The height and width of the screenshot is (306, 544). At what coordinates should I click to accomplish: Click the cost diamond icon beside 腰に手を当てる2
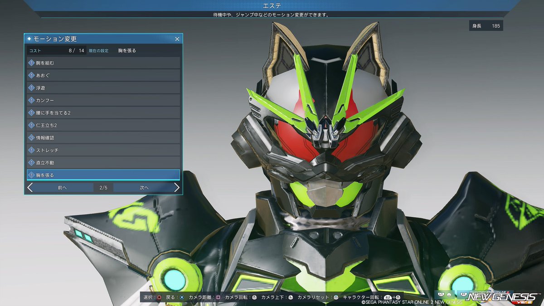click(31, 112)
